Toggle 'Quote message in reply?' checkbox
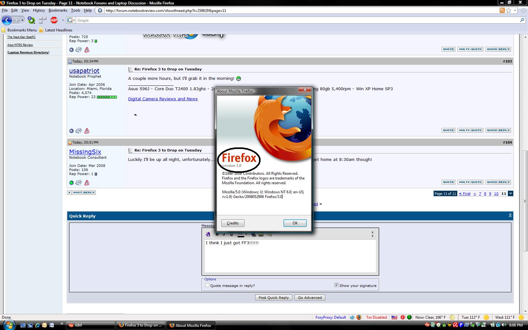Viewport: 528px width, 330px height. (x=207, y=285)
